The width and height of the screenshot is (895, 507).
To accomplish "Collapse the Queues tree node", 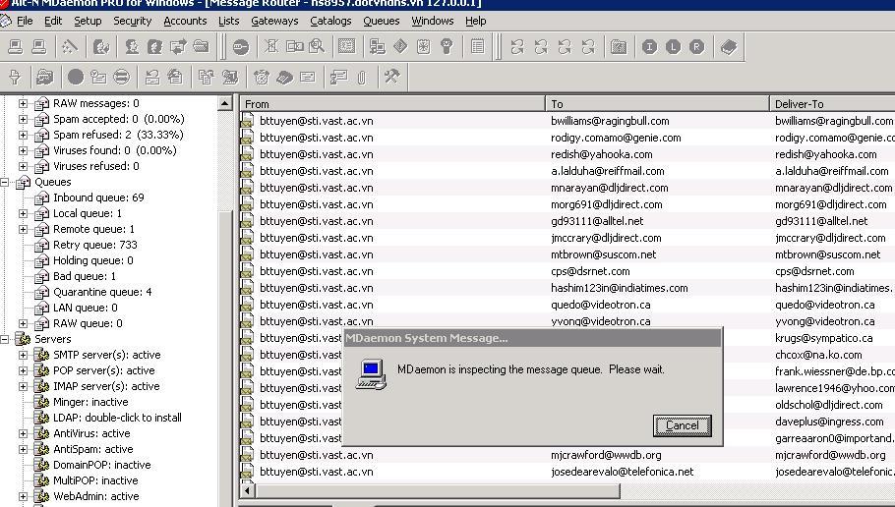I will tap(5, 182).
